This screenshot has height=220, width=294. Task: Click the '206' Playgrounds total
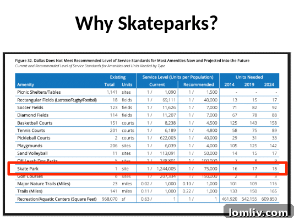coord(113,146)
